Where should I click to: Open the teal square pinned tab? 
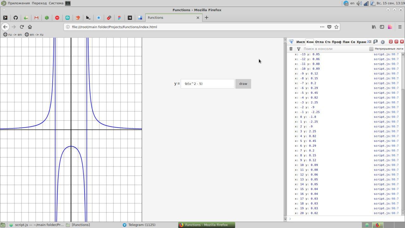click(x=67, y=18)
